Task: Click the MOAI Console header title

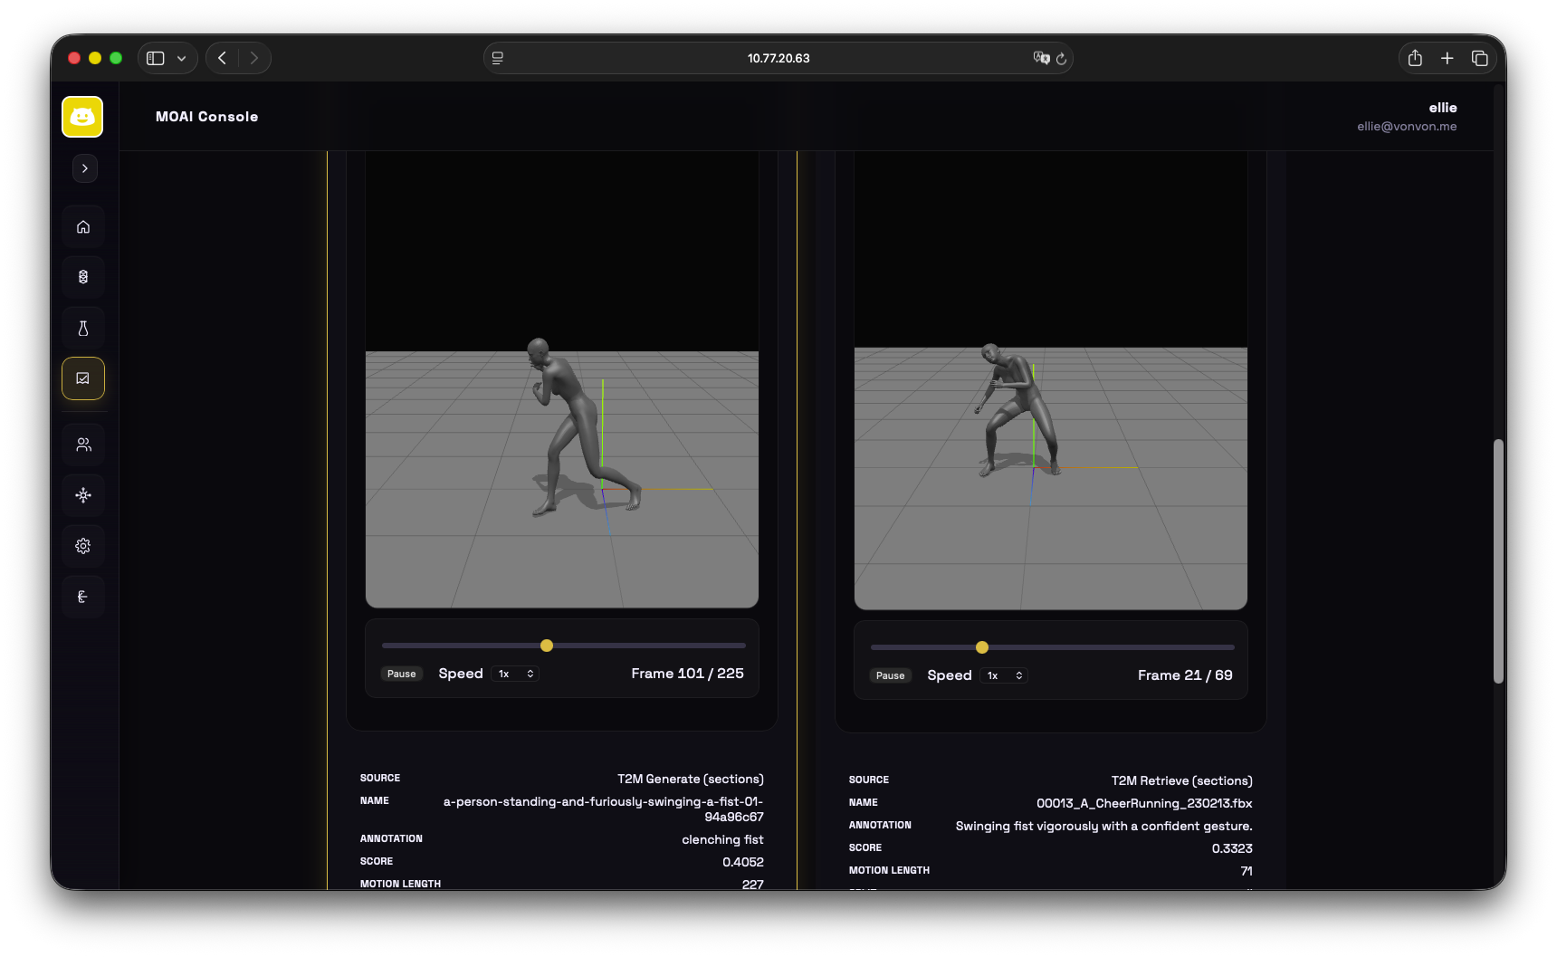Action: [206, 116]
